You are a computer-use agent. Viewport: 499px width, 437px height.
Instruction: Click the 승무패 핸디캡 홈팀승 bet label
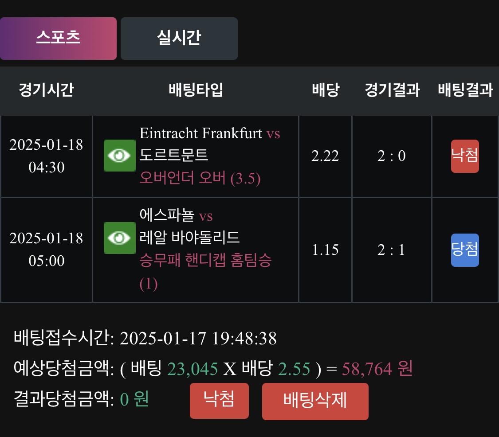(205, 261)
